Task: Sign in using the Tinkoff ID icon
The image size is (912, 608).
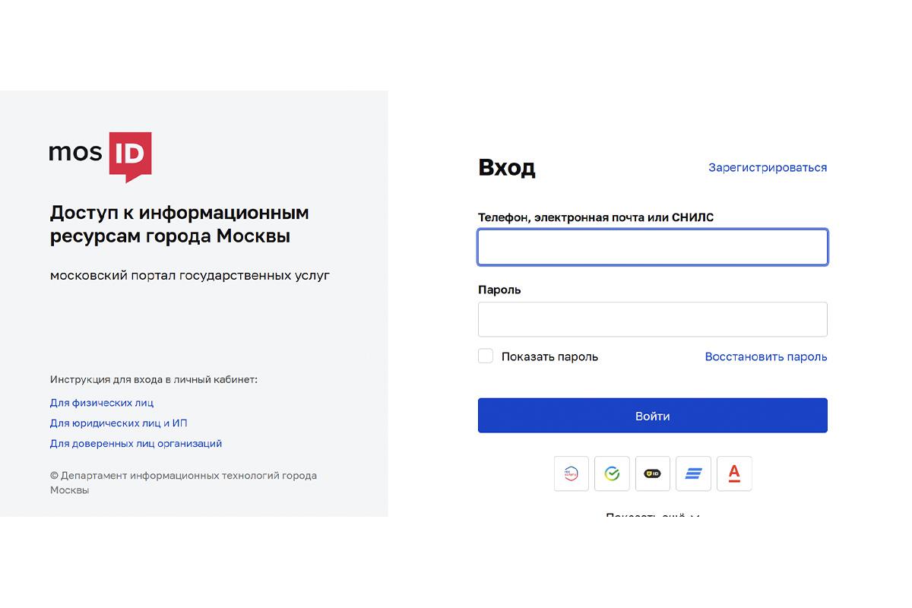Action: pyautogui.click(x=652, y=473)
